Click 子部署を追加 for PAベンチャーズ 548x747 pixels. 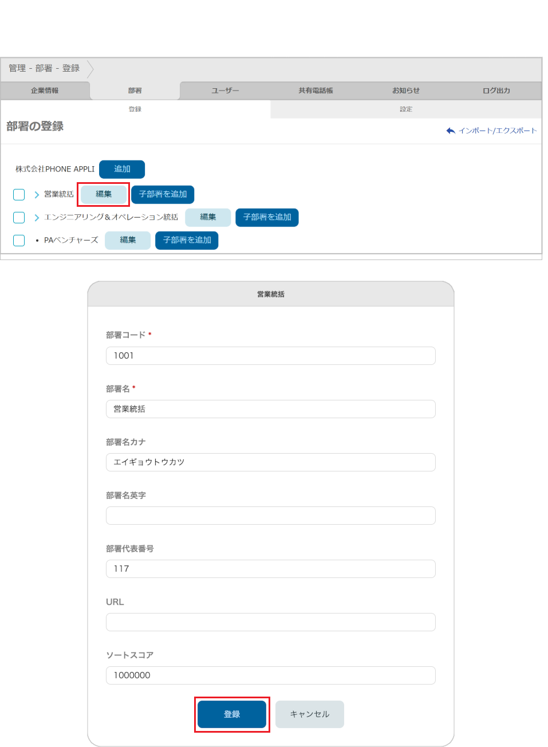(187, 240)
